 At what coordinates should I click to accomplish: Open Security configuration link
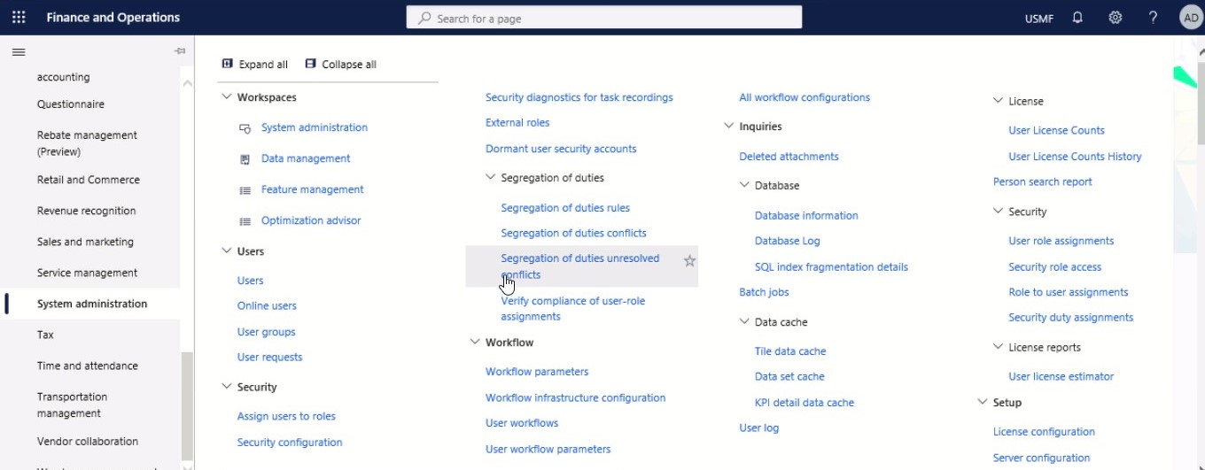point(290,443)
